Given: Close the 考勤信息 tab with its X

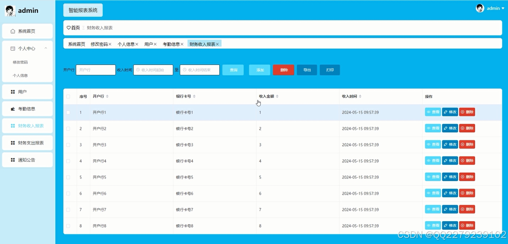Looking at the screenshot, I should click(x=182, y=44).
